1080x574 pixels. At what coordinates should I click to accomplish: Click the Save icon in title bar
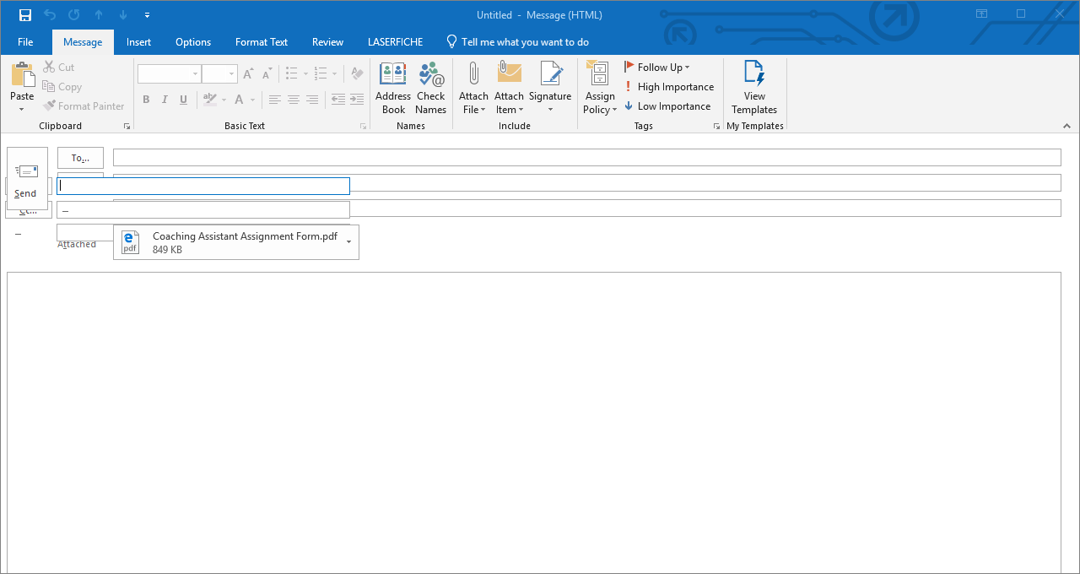coord(25,15)
